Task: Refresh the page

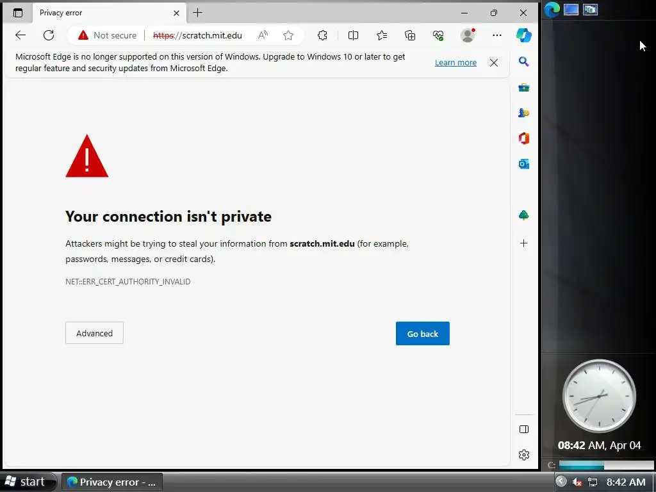Action: pos(49,36)
